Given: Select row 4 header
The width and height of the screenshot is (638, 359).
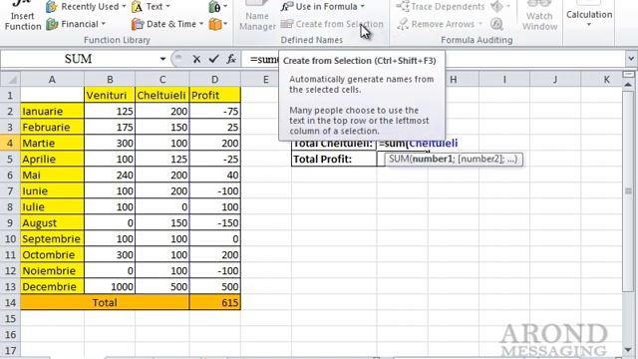Looking at the screenshot, I should coord(10,144).
